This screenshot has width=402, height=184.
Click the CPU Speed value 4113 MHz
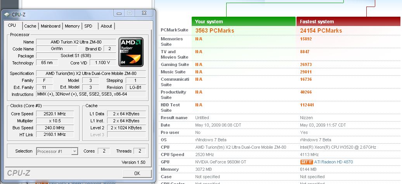(309, 154)
